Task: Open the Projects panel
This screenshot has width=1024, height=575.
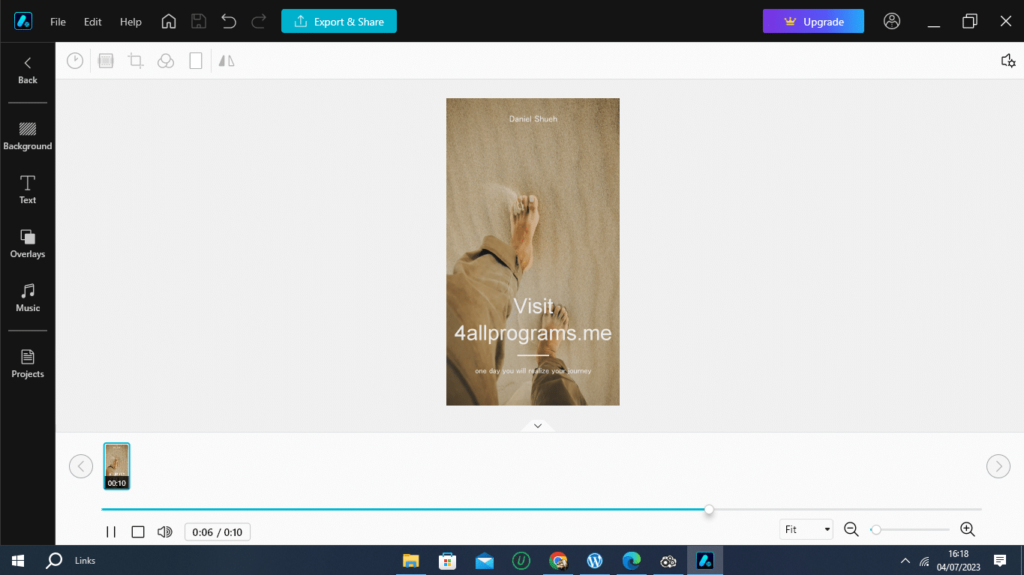Action: (x=28, y=364)
